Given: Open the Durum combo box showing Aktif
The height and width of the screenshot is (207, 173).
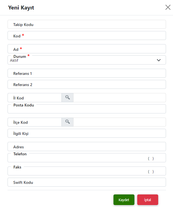Looking at the screenshot, I should [87, 60].
